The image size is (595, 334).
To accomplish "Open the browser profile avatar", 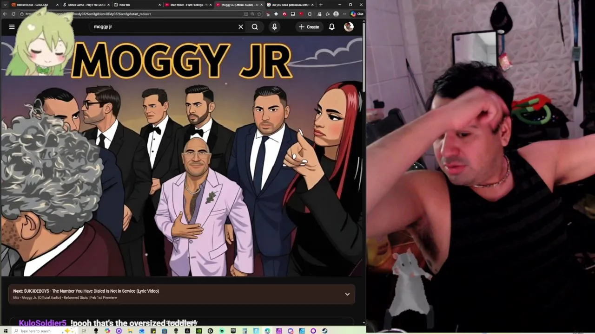I will pyautogui.click(x=336, y=14).
